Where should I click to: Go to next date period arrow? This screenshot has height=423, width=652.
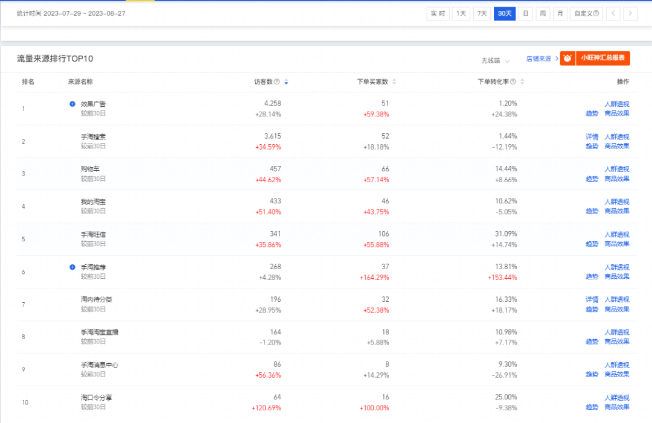[x=630, y=13]
